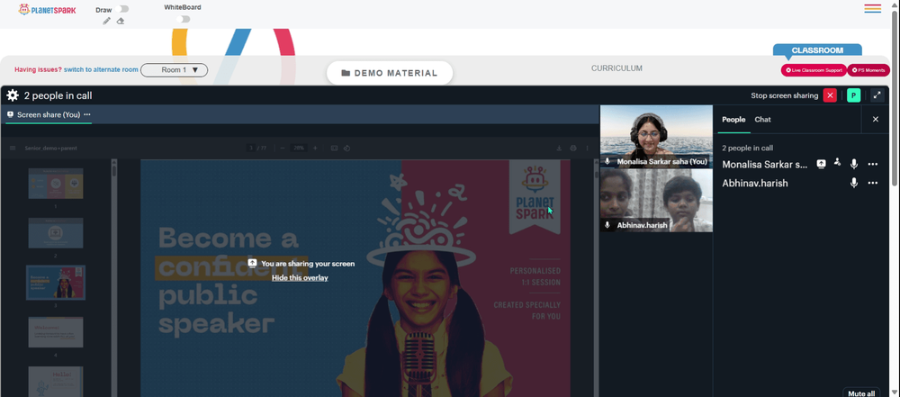Zoom out the shared PDF

[x=283, y=149]
